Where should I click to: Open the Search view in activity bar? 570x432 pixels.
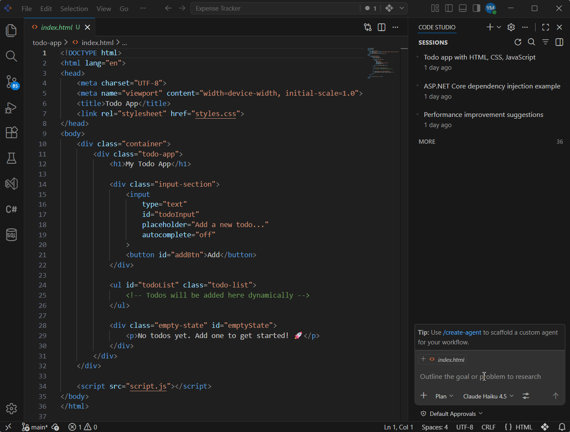11,56
